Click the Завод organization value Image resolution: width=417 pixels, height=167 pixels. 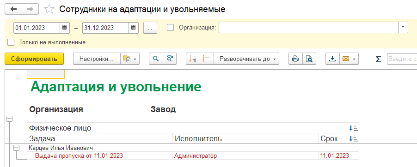pos(163,109)
